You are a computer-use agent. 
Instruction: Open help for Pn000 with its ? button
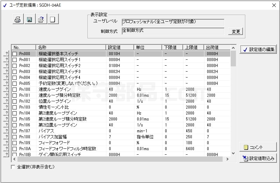point(6,54)
